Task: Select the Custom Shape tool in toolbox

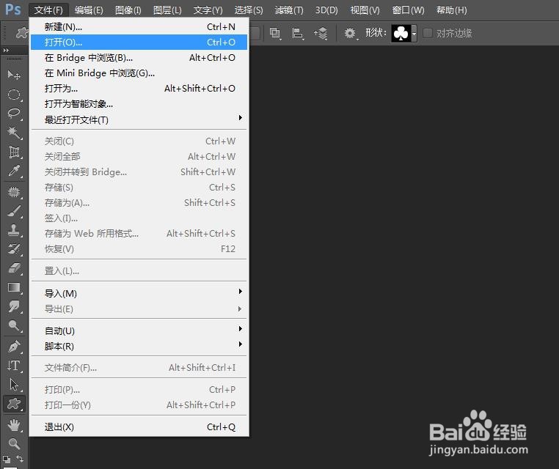Action: coord(14,404)
